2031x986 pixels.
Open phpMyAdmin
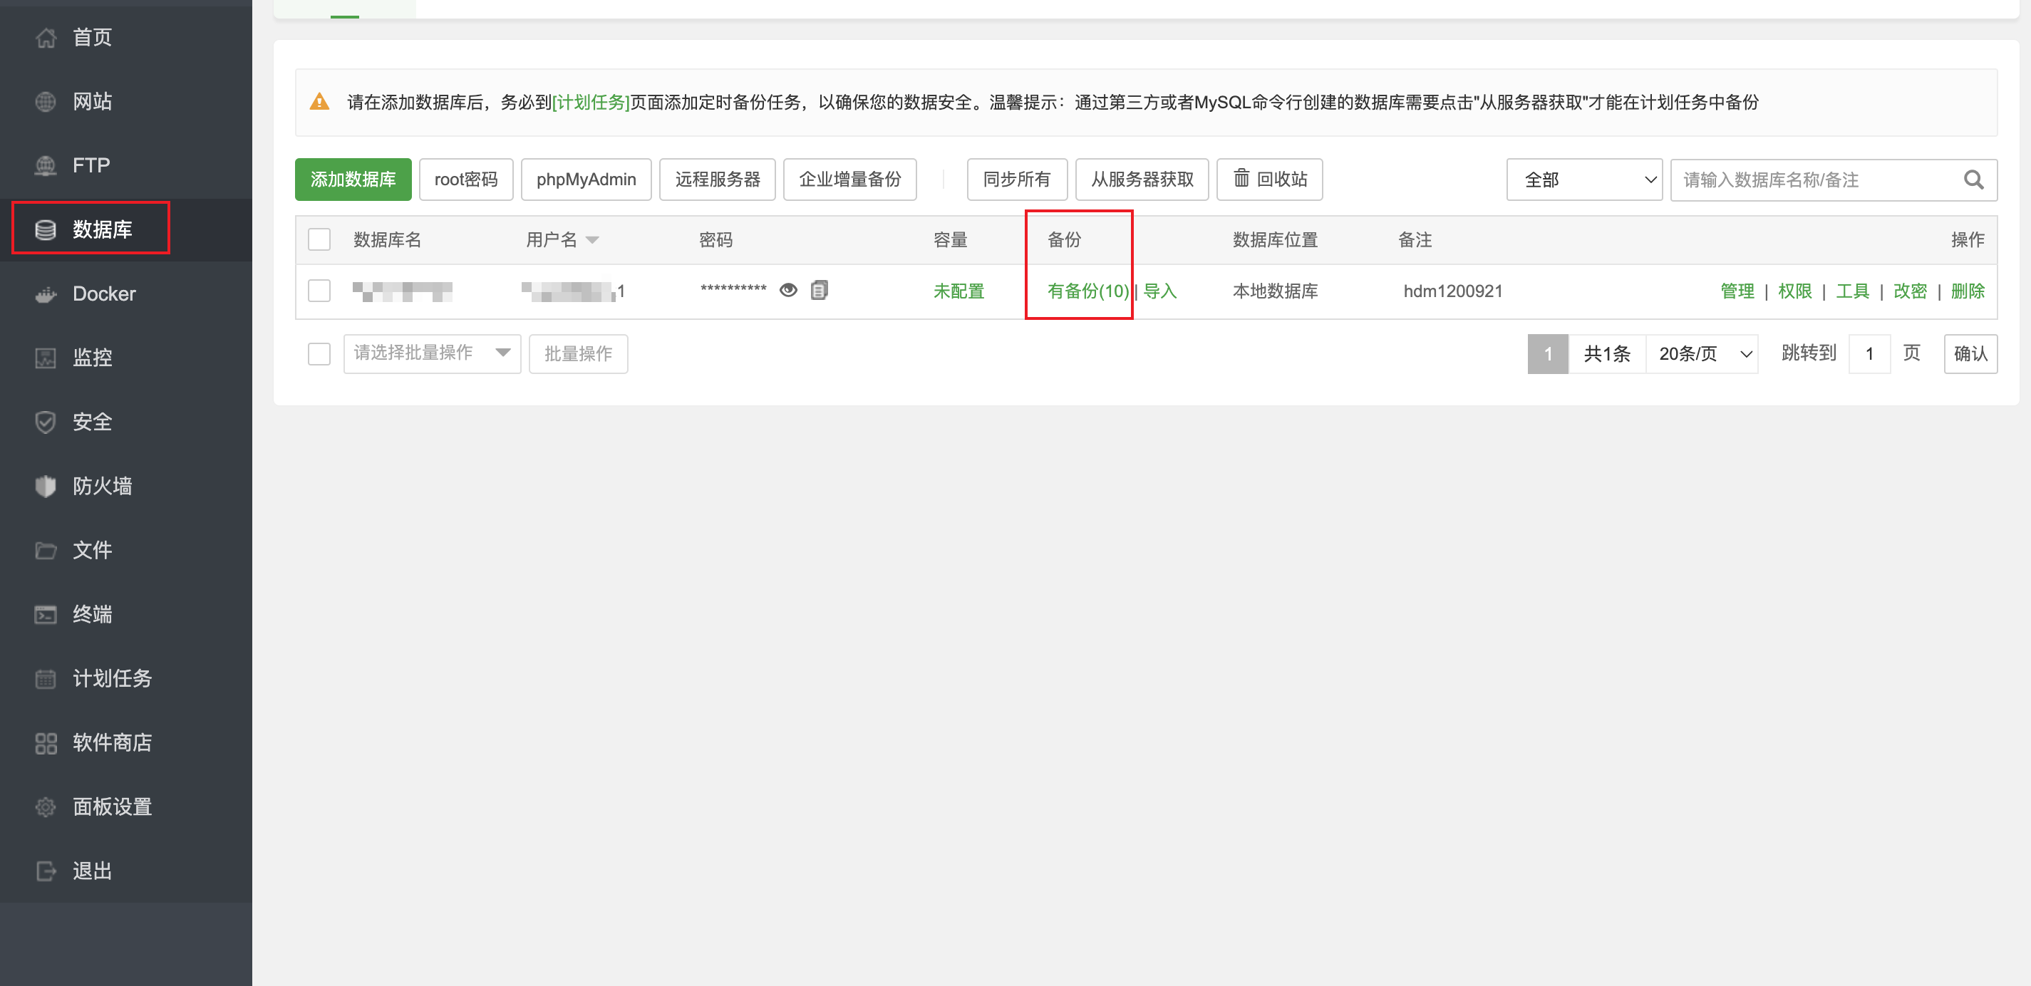pyautogui.click(x=586, y=180)
